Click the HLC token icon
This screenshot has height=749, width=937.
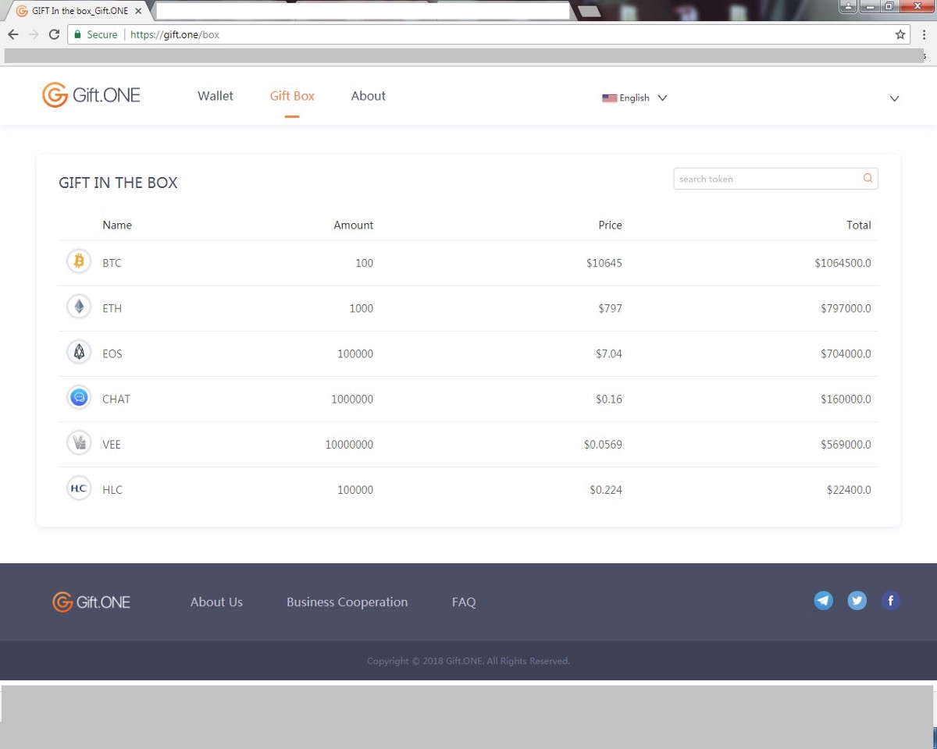[79, 488]
